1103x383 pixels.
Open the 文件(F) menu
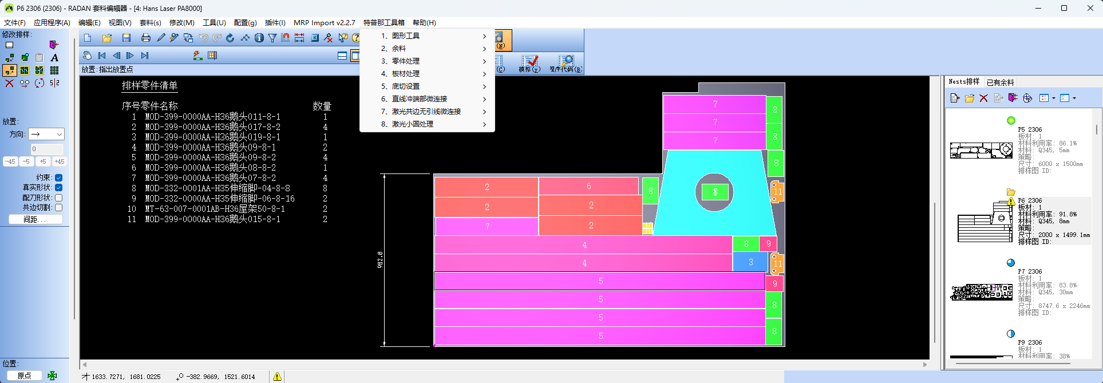point(14,23)
